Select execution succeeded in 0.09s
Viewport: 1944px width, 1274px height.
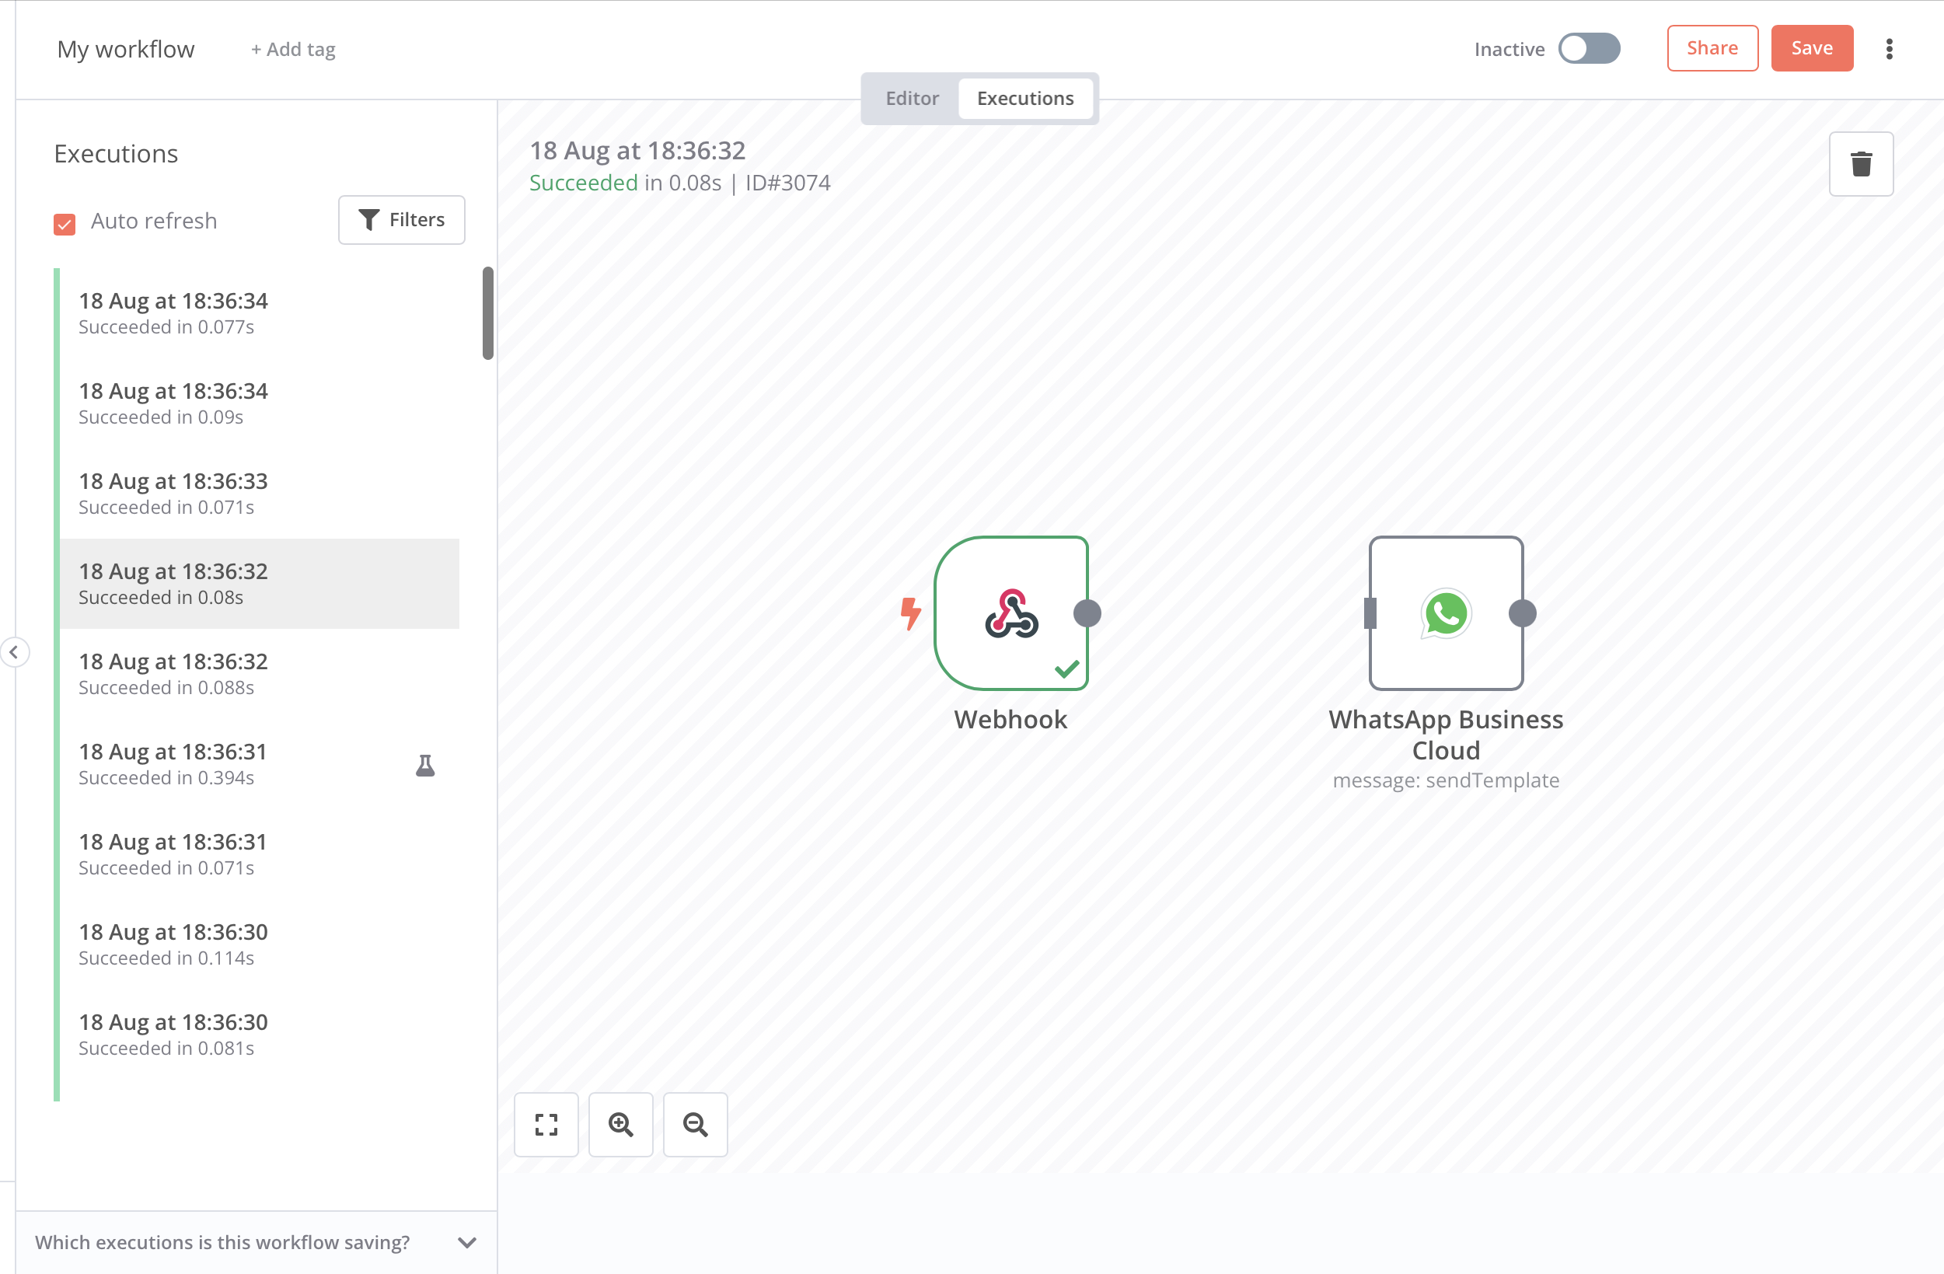click(260, 403)
